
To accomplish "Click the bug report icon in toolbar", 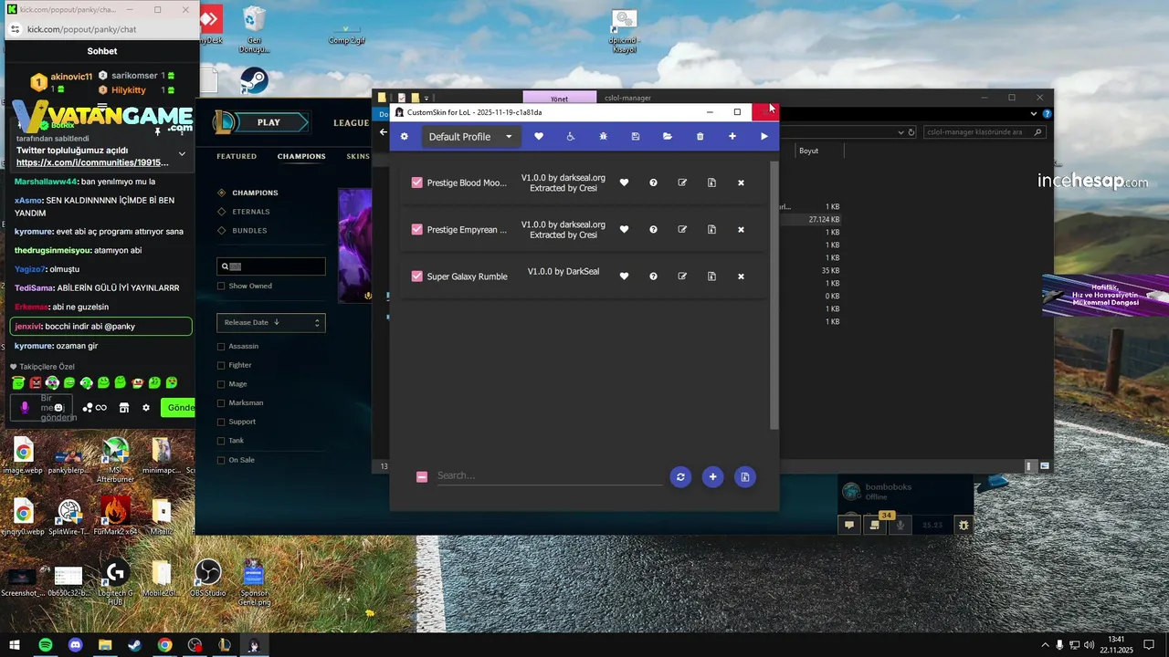I will pyautogui.click(x=603, y=137).
